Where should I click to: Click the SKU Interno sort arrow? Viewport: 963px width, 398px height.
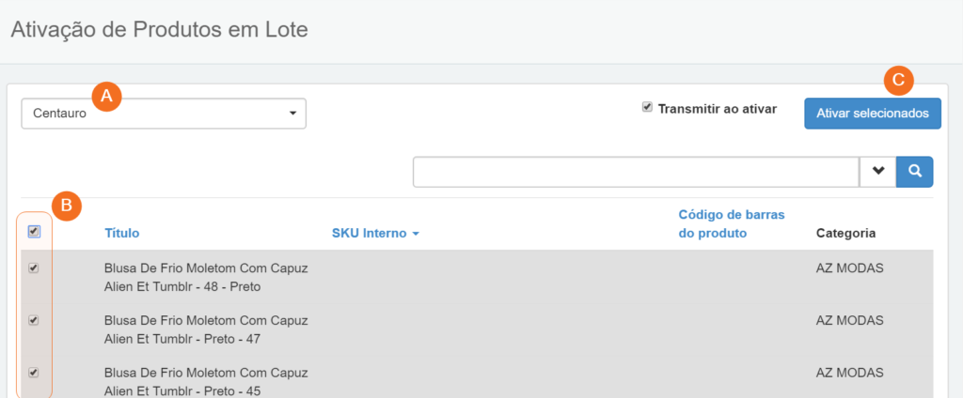[416, 234]
